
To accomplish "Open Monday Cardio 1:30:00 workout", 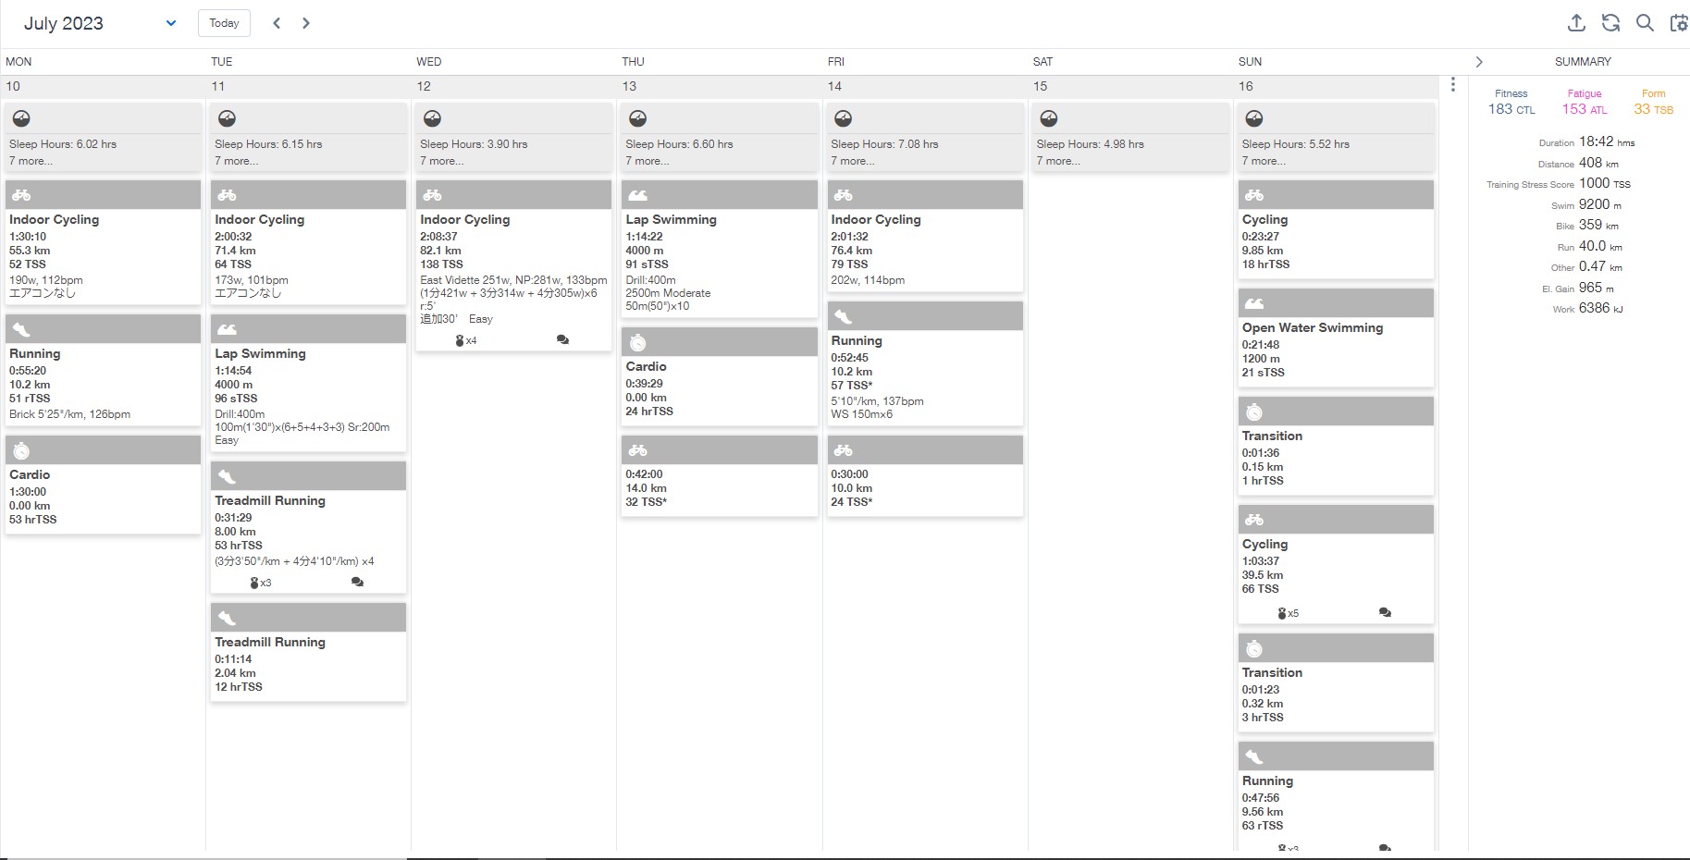I will [103, 484].
